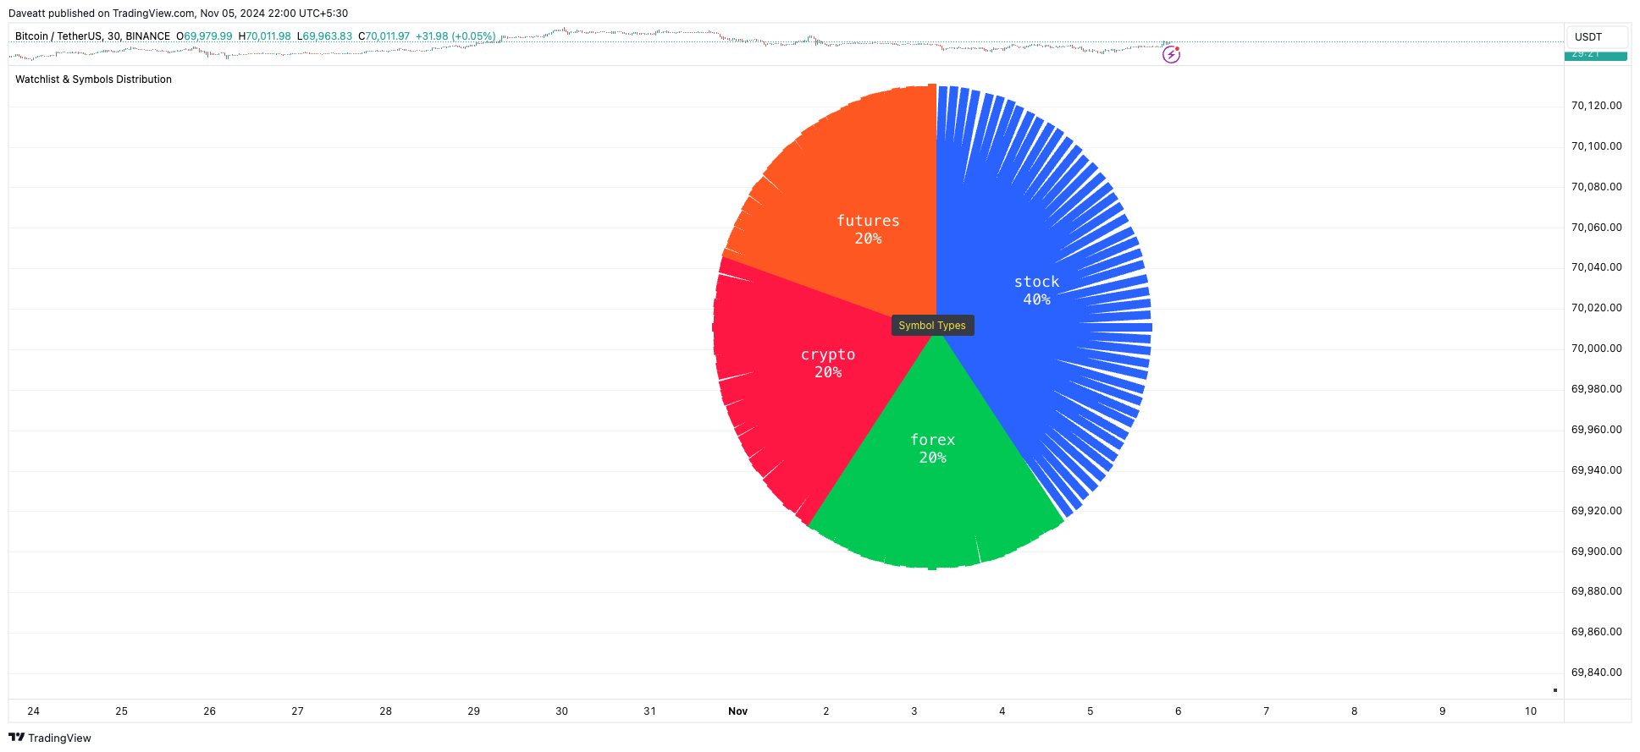Click the 70,020.00 price axis label

point(1597,308)
